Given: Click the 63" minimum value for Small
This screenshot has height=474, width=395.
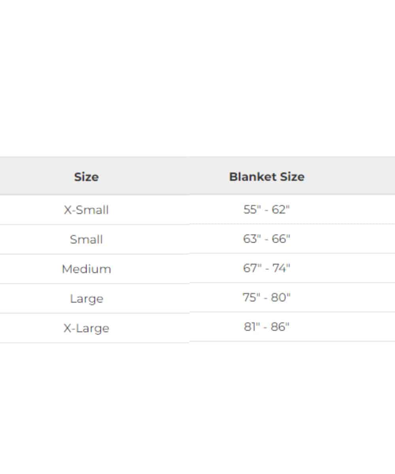Looking at the screenshot, I should [x=252, y=239].
